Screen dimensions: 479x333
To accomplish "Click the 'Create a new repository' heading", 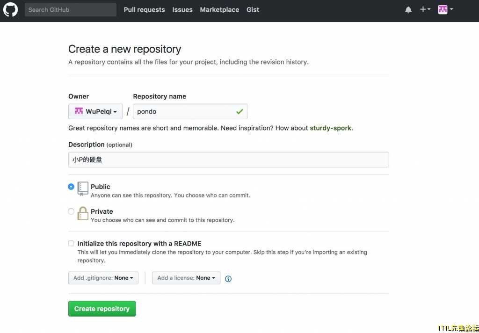I will (124, 49).
